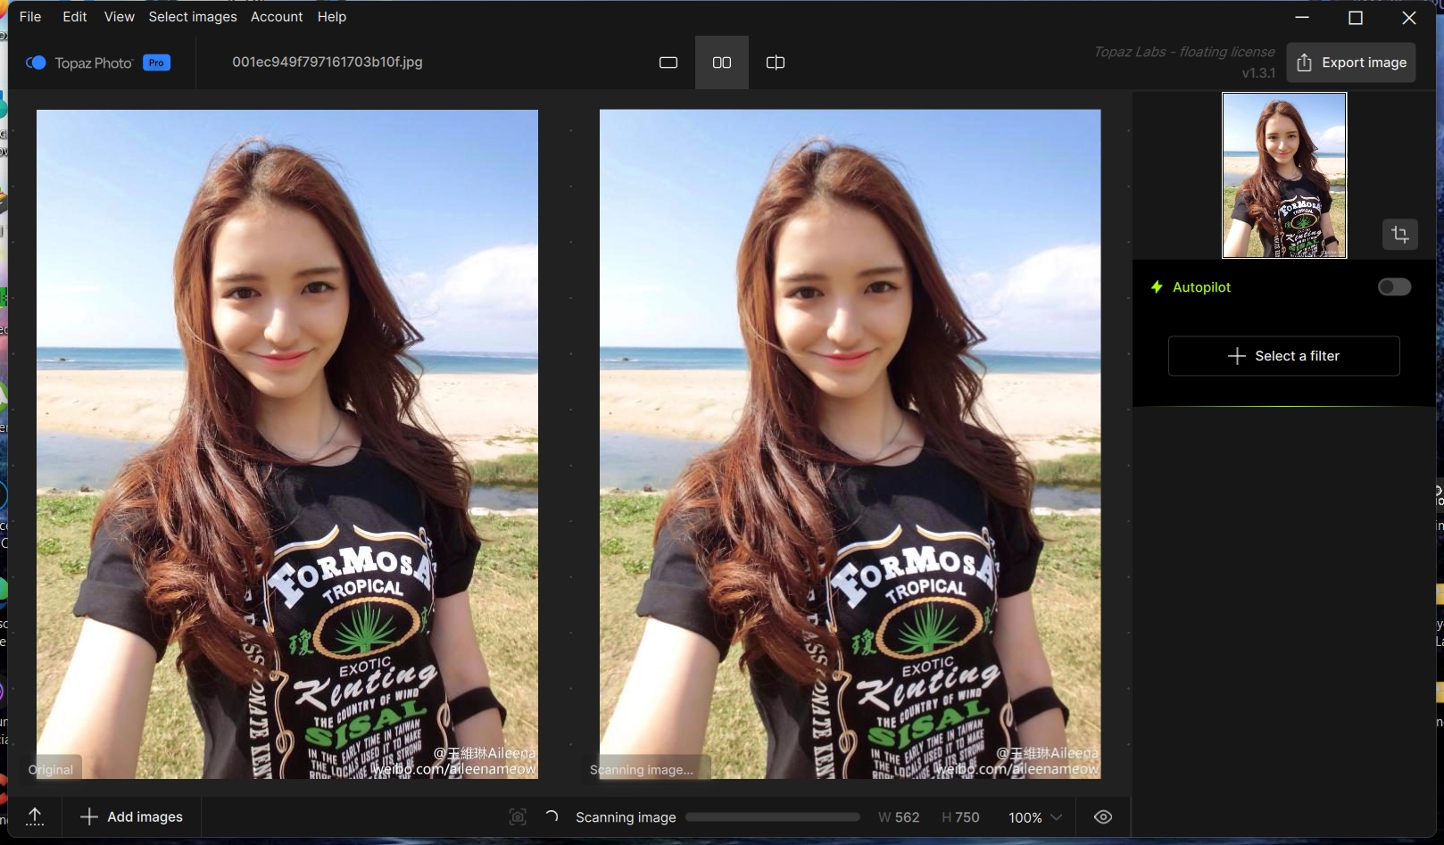1444x845 pixels.
Task: Open the File menu
Action: tap(30, 17)
